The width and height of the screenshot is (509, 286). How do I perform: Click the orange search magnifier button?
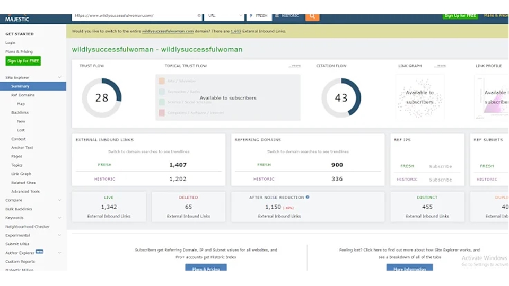coord(312,16)
